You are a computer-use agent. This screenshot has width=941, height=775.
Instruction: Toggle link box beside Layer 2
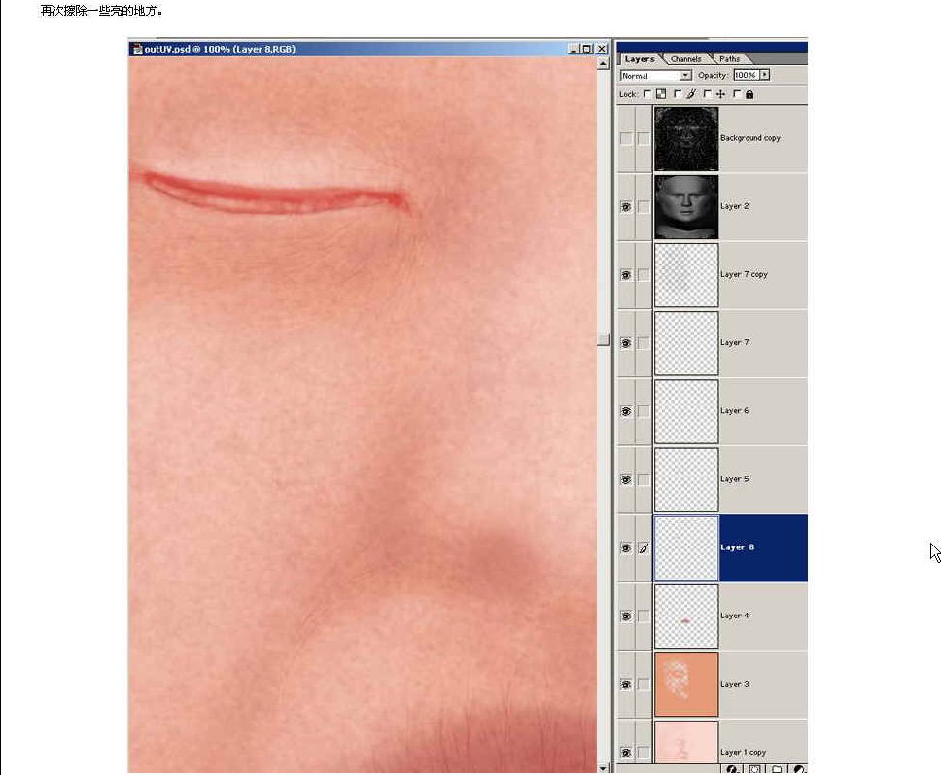[x=644, y=207]
